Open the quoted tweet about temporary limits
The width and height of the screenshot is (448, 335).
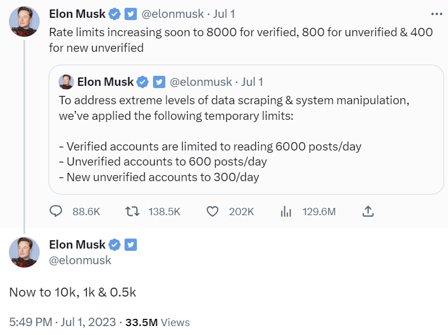(246, 130)
